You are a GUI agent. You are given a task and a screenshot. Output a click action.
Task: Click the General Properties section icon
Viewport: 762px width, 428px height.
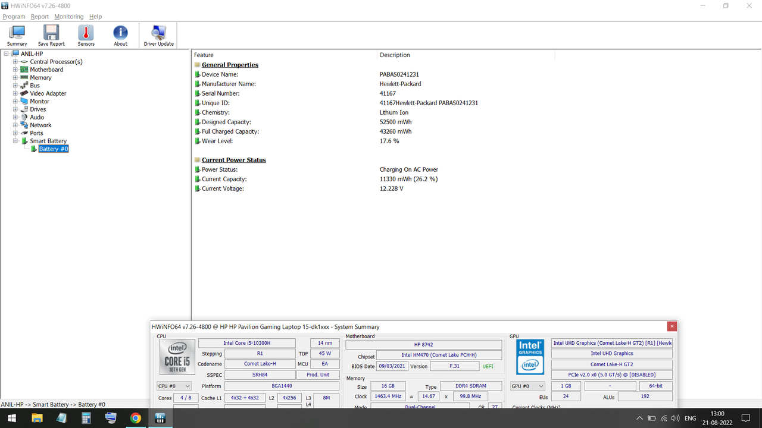coord(197,65)
